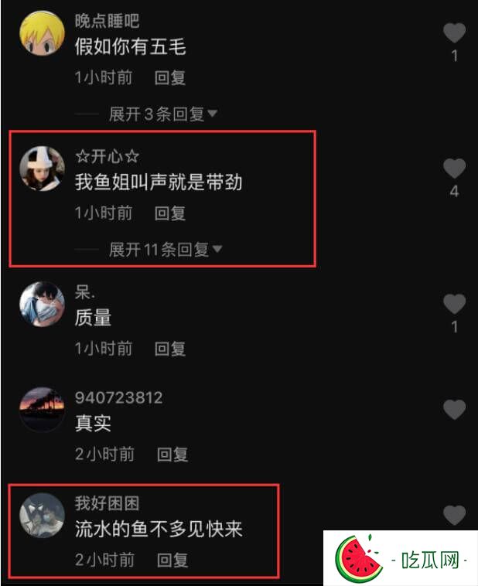Reply to ☆开心☆'s comment
478x586 pixels.
tap(170, 213)
